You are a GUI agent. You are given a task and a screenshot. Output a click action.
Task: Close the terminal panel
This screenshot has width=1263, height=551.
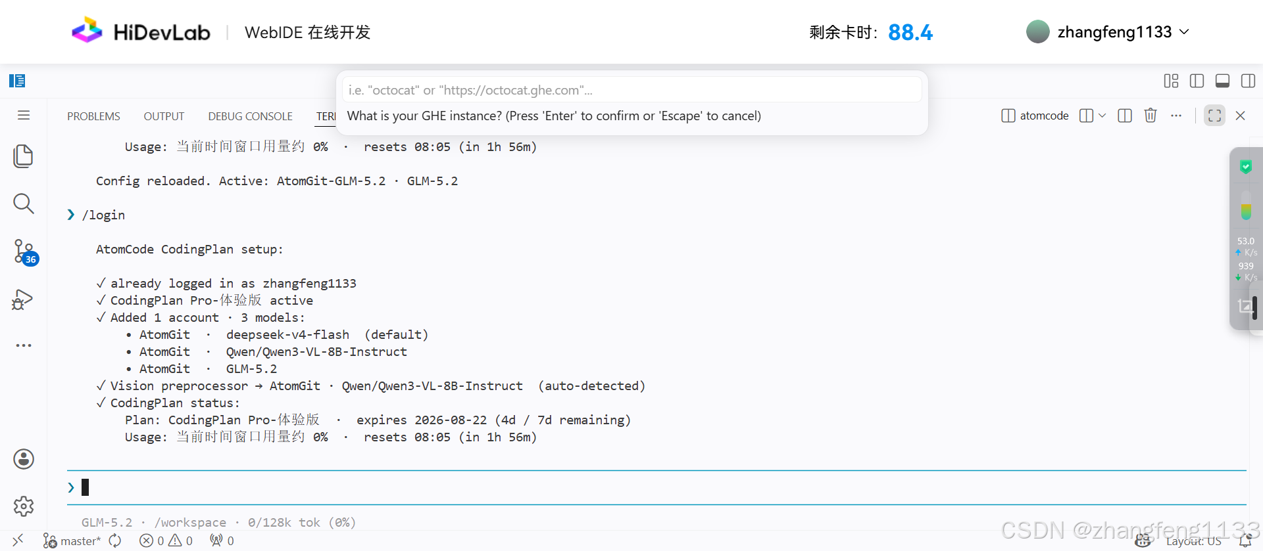coord(1241,116)
